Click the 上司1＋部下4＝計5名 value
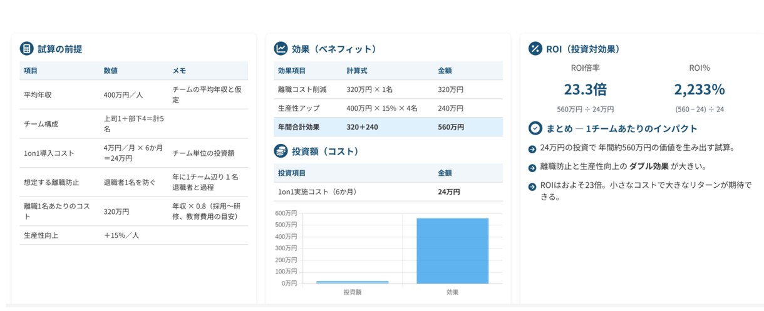The width and height of the screenshot is (764, 311). (x=134, y=123)
